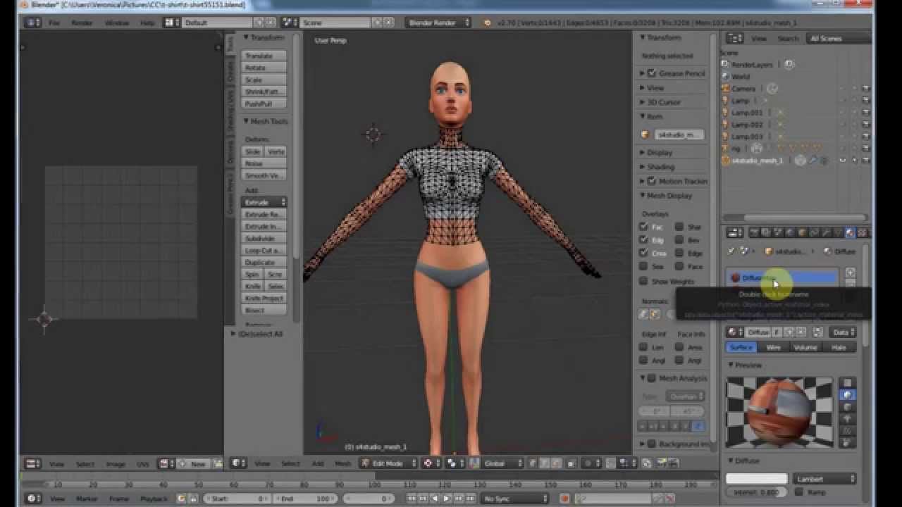Image resolution: width=902 pixels, height=507 pixels.
Task: Open the Mesh menu in 3D view header
Action: tap(342, 463)
